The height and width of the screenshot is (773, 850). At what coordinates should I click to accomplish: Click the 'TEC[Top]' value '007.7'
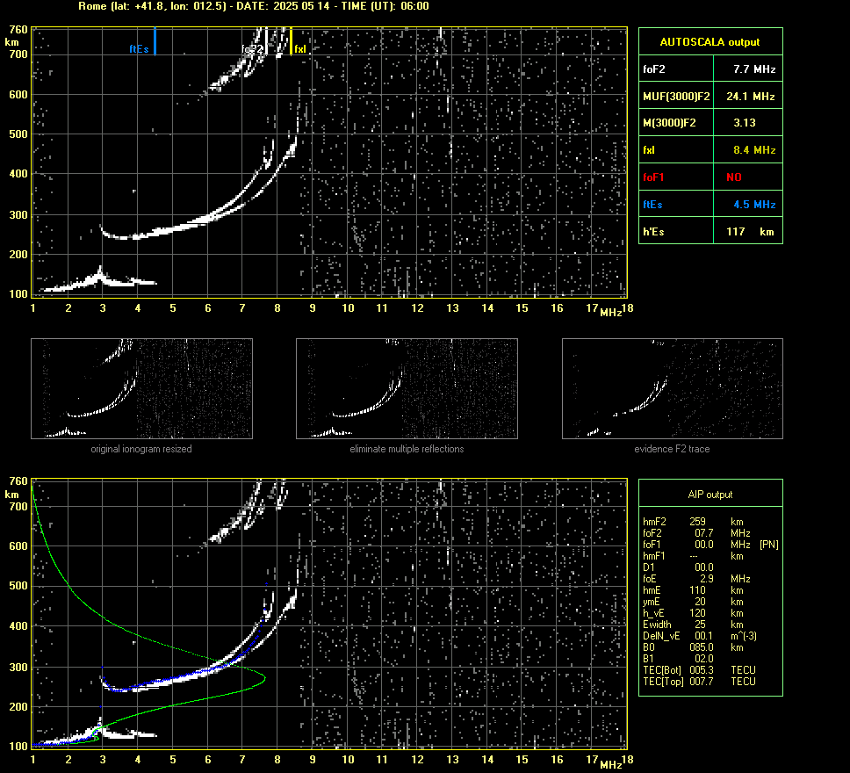[x=701, y=682]
